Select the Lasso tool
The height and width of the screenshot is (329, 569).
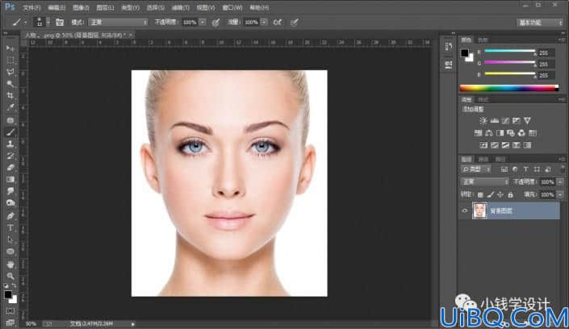tap(10, 72)
